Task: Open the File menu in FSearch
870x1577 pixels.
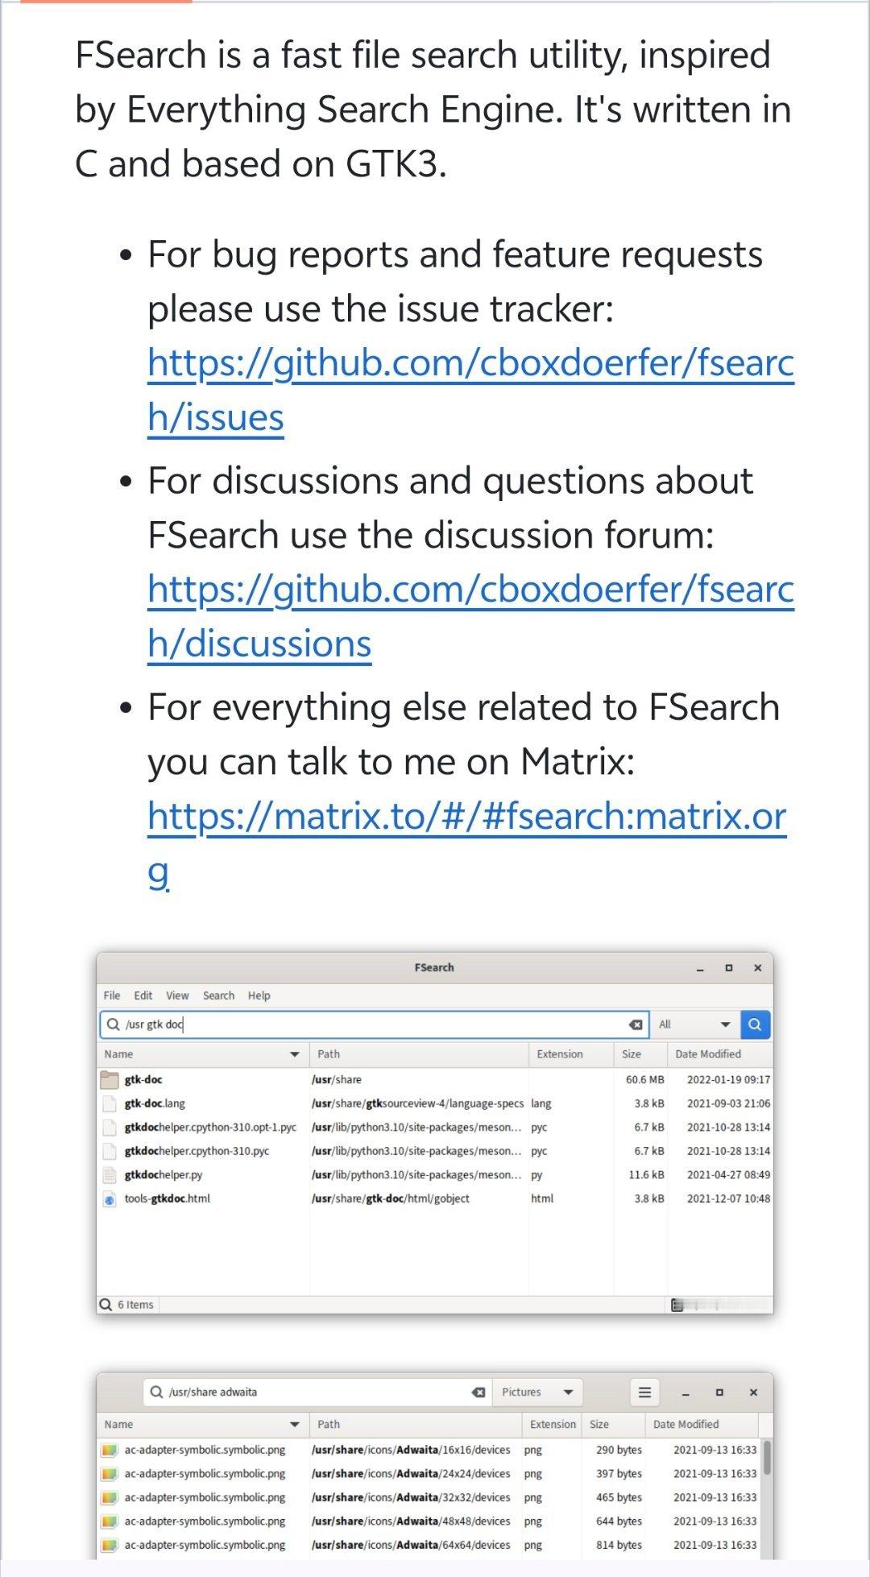Action: coord(112,995)
